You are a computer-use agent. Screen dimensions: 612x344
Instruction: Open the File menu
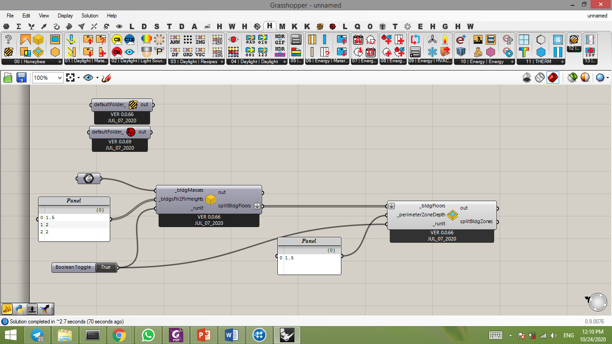pyautogui.click(x=10, y=16)
